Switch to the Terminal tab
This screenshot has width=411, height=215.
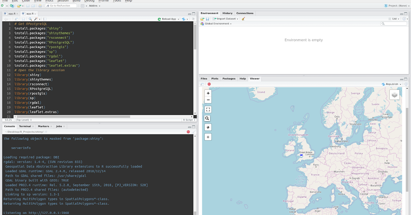pyautogui.click(x=26, y=126)
